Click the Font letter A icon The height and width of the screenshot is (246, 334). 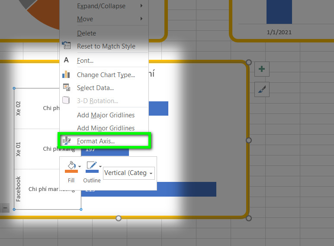point(66,60)
